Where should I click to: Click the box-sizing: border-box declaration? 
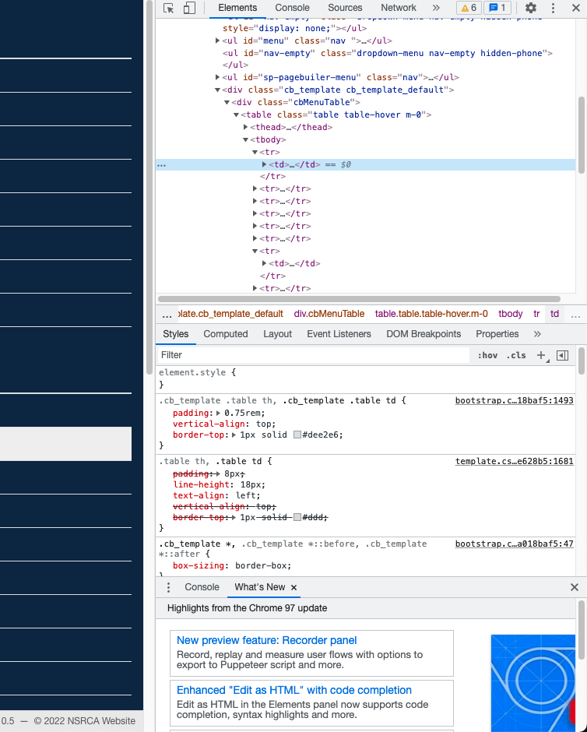232,566
